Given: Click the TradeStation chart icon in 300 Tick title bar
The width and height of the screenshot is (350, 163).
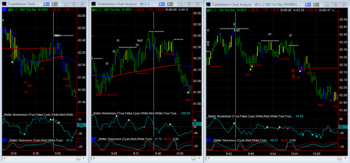Looking at the screenshot, I should tap(94, 4).
